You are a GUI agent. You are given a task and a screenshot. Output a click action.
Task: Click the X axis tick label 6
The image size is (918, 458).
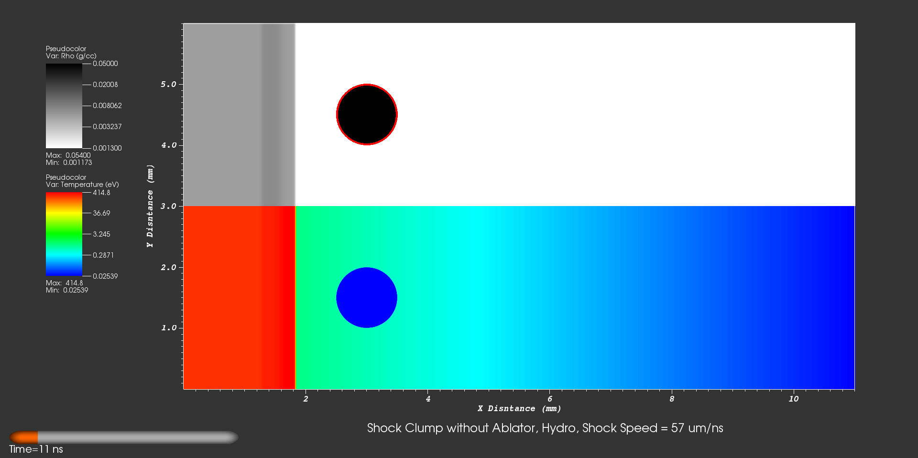550,399
